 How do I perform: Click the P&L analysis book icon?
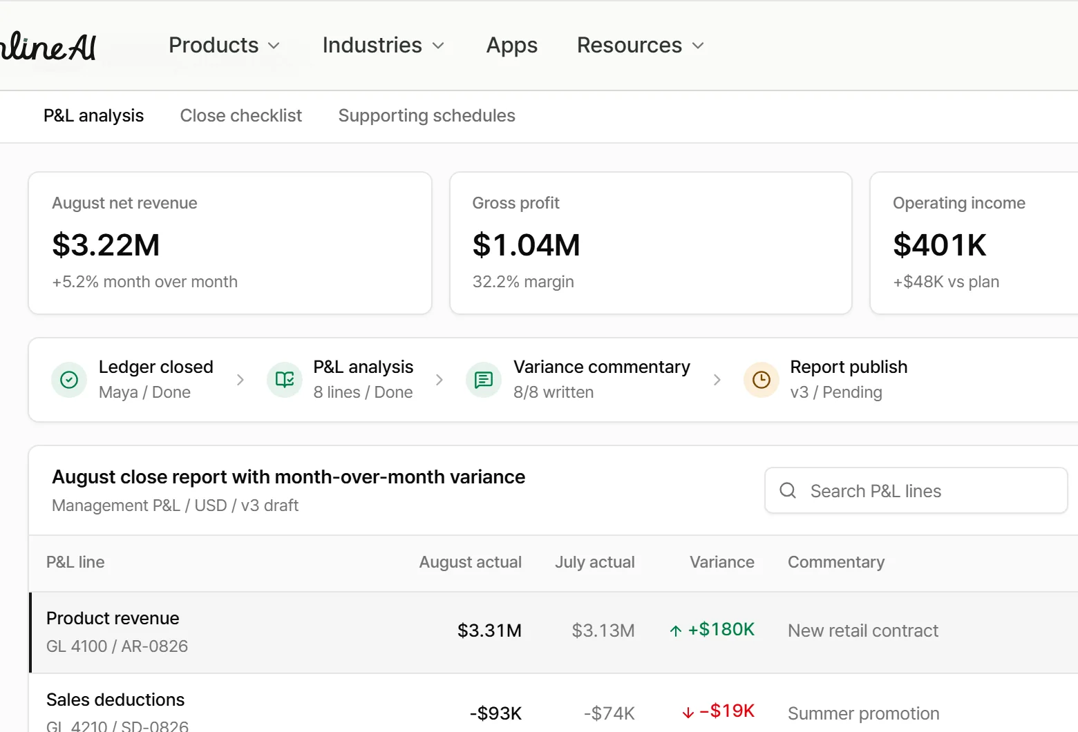285,380
